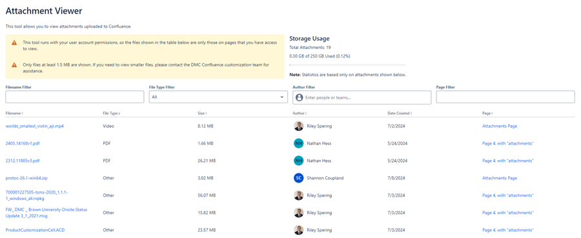Open Page 4 link in the 56.07 MB nipkg row
Image resolution: width=581 pixels, height=238 pixels.
[x=508, y=195]
